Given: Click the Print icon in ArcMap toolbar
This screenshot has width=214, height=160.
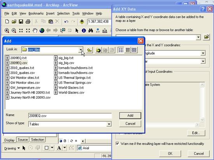Looking at the screenshot, I should 28,21.
